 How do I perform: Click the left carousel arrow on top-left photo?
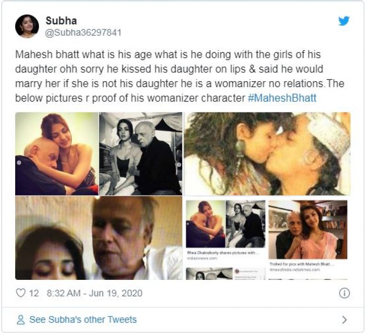pyautogui.click(x=19, y=162)
